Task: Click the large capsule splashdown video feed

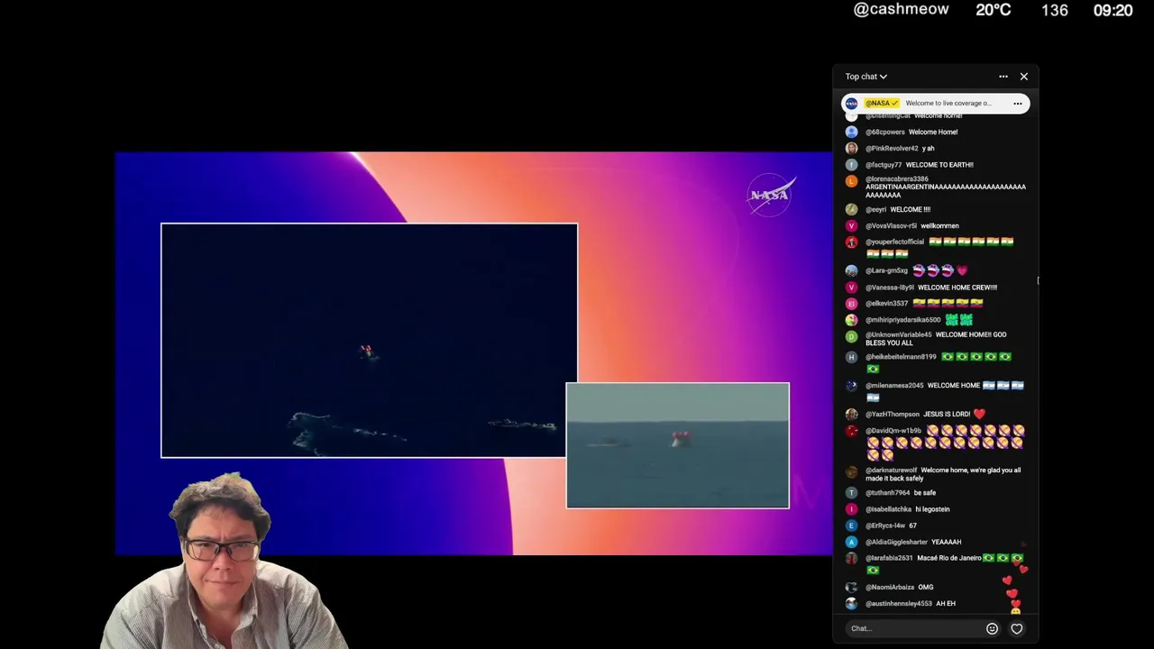Action: coord(369,341)
